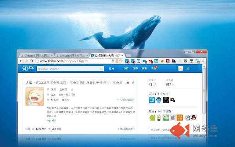Open 消息 with the 2 badge
Viewport: 235px width, 147px height.
tap(153, 68)
